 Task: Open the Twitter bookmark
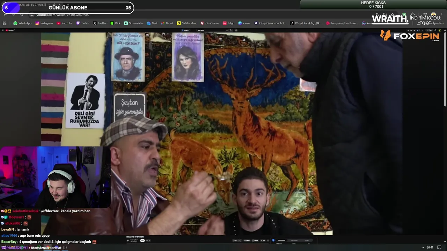tap(100, 23)
